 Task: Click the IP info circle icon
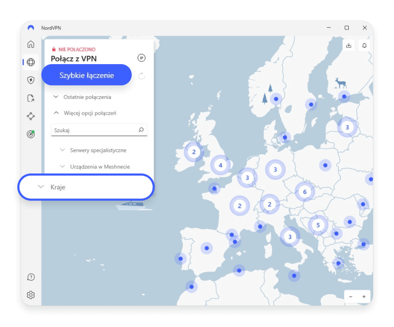[141, 58]
